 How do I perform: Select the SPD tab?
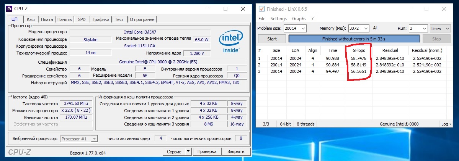tap(82, 19)
